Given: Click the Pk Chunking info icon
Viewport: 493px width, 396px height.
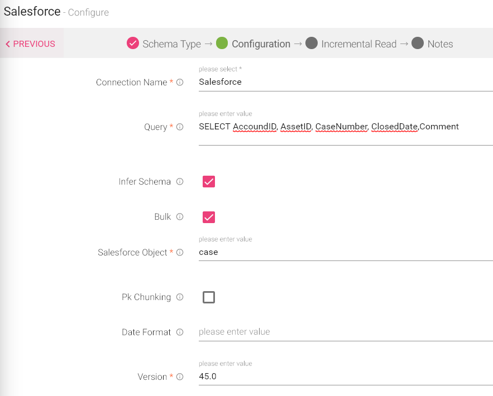Looking at the screenshot, I should [179, 297].
